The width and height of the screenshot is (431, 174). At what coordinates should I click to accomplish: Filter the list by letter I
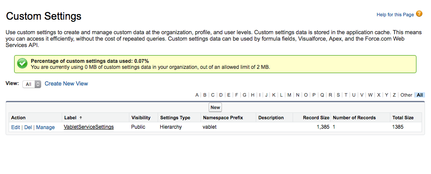point(260,95)
